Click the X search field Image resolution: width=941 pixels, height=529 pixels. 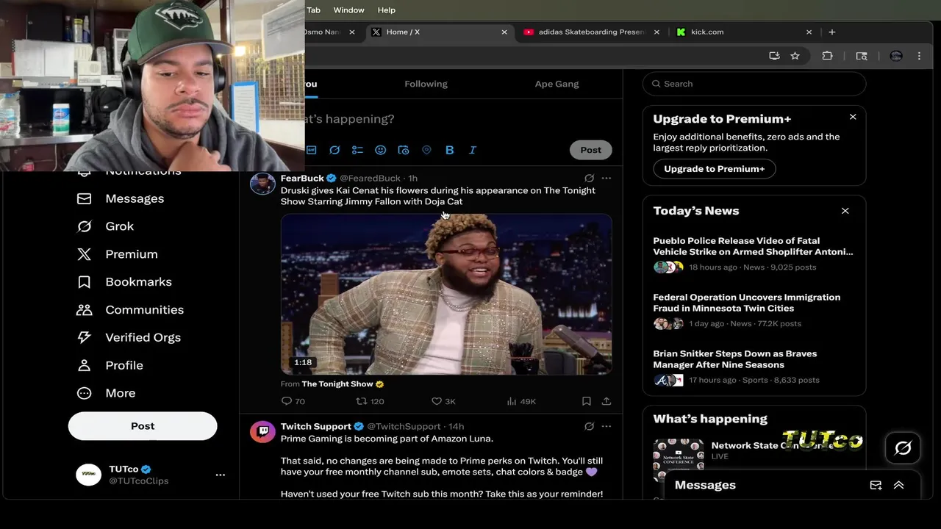(x=754, y=84)
